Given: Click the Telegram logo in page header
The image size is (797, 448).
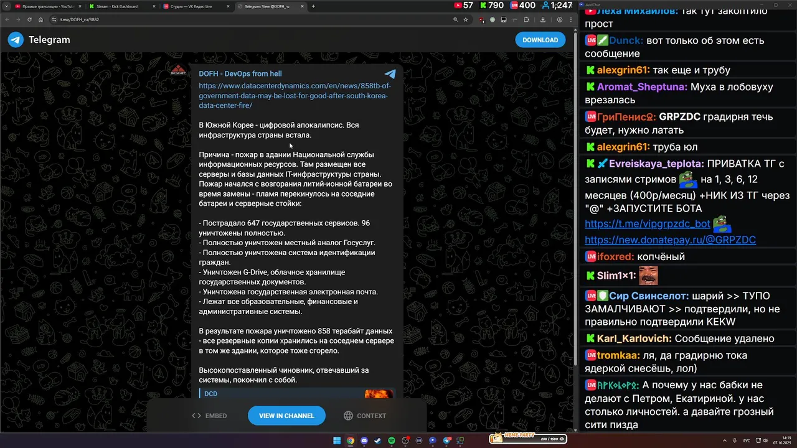Looking at the screenshot, I should 16,40.
